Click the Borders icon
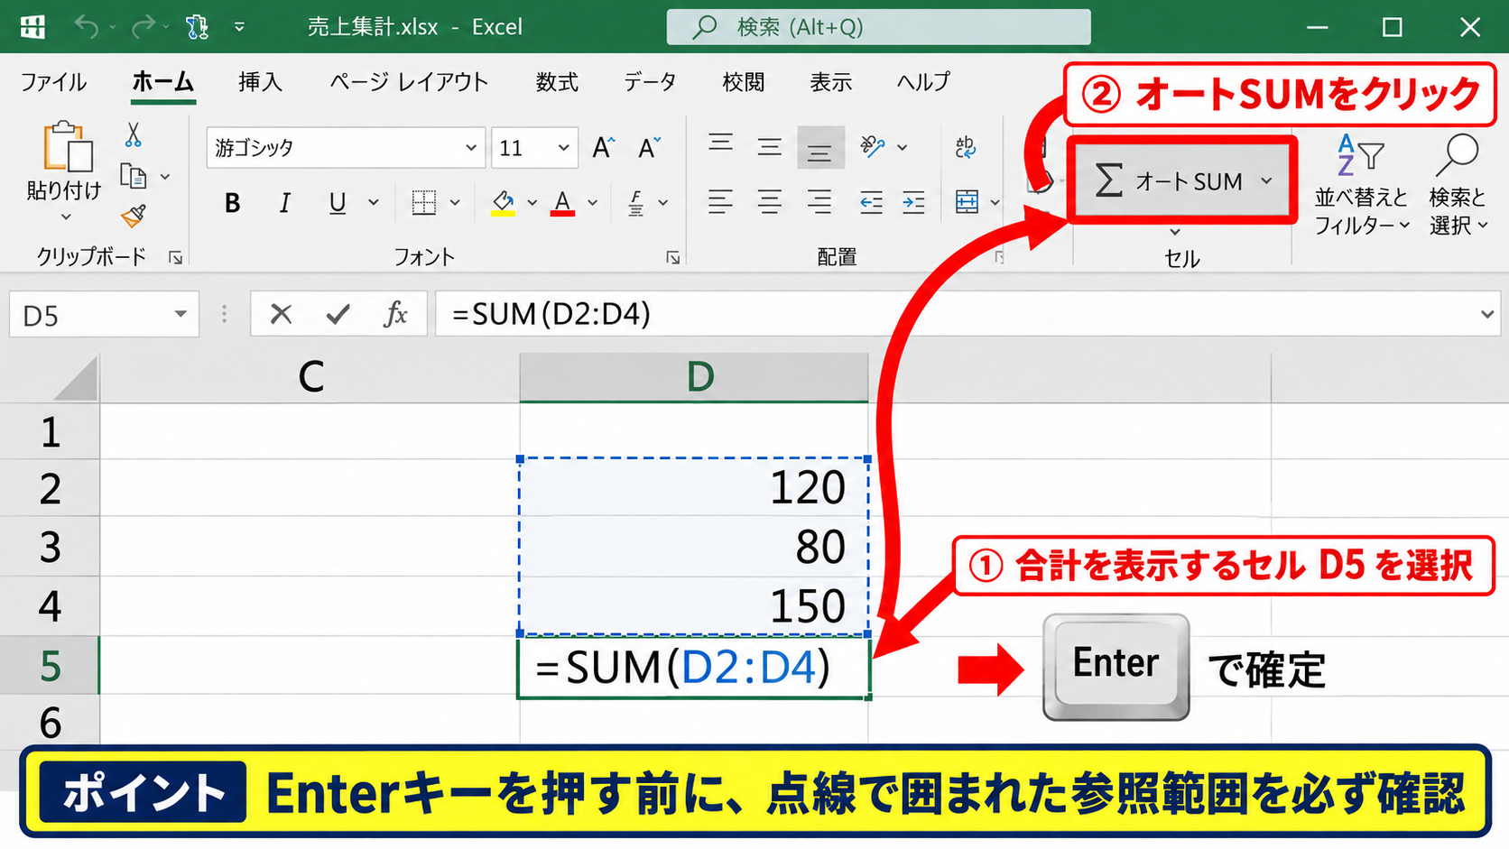1509x849 pixels. 424,202
